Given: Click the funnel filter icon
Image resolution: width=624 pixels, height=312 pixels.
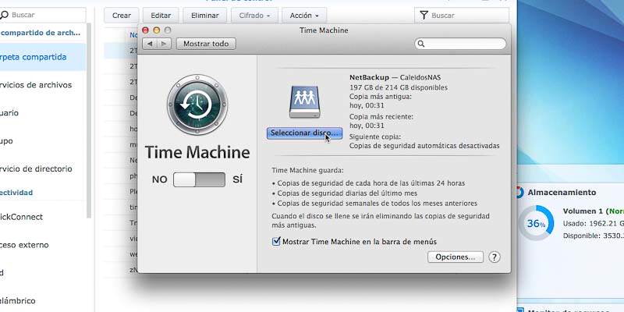Looking at the screenshot, I should [424, 16].
